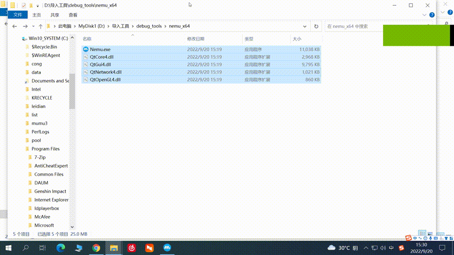Navigate to 此电脑 breadcrumb
The image size is (454, 255).
coord(65,26)
